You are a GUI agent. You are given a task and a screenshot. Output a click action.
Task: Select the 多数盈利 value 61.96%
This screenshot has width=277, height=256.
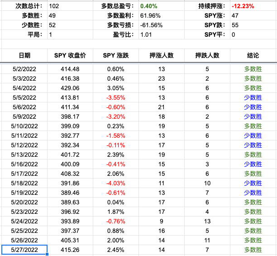(x=151, y=16)
